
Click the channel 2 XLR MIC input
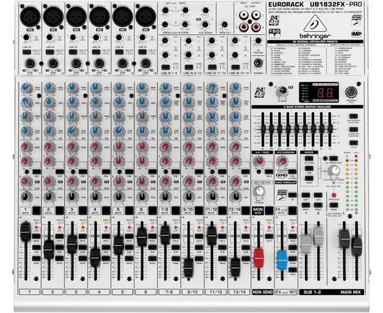pyautogui.click(x=53, y=17)
